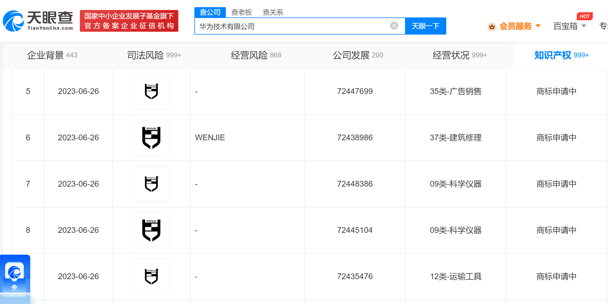Click registration number 72438986

coord(355,138)
